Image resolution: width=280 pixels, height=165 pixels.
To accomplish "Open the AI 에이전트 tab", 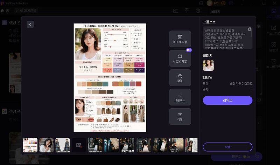I will coord(26,11).
